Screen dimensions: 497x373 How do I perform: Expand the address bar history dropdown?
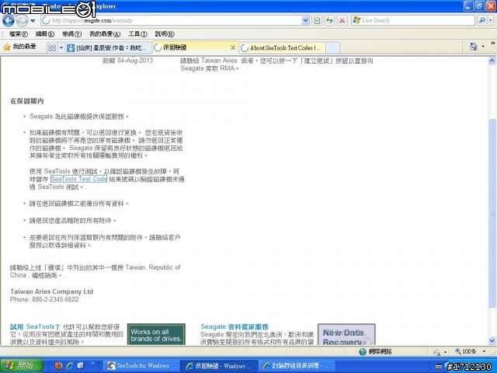305,21
